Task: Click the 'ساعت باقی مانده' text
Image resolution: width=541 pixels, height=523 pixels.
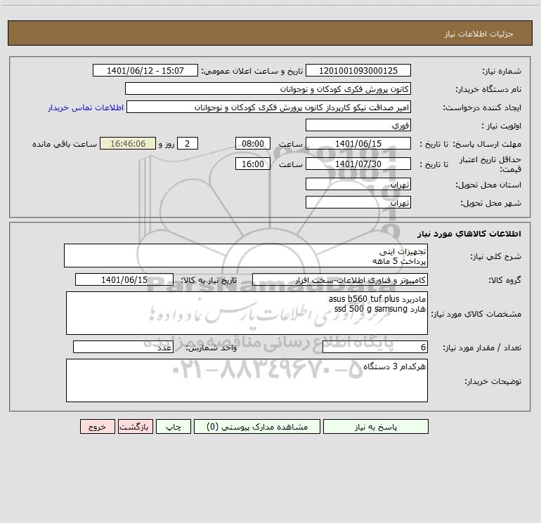Action: pyautogui.click(x=65, y=144)
